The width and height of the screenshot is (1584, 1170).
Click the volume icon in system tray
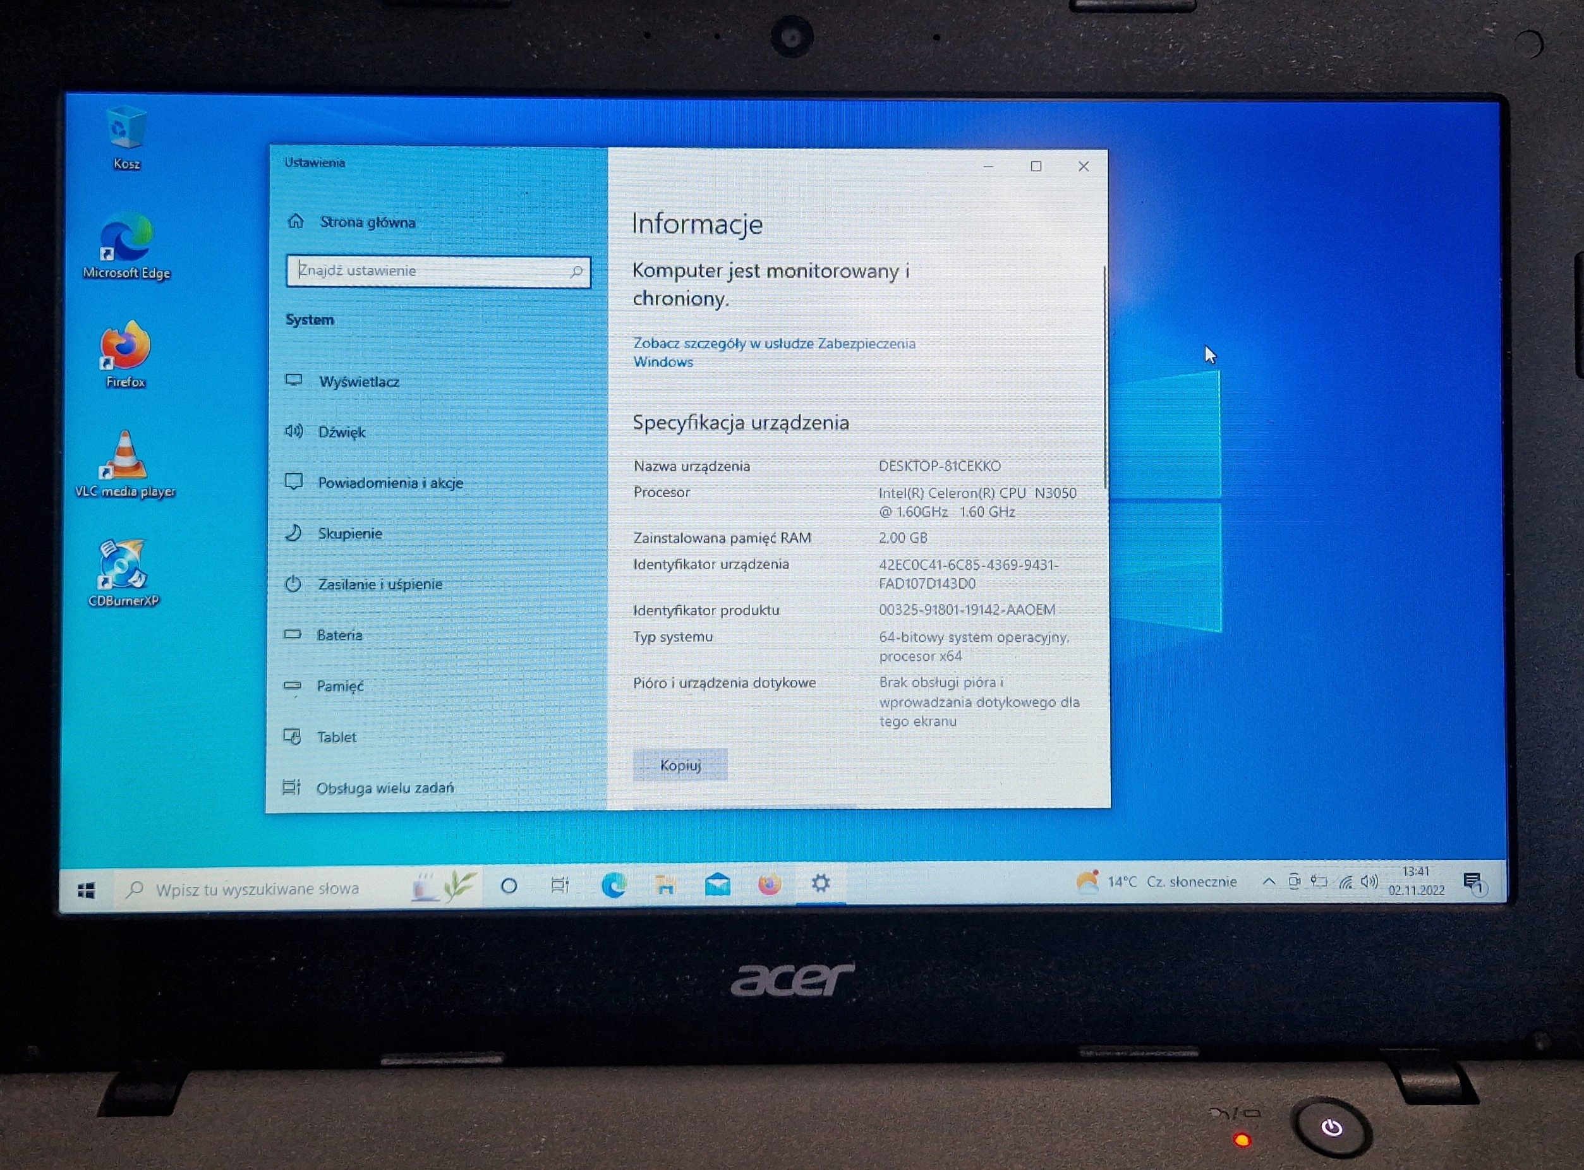point(1369,882)
